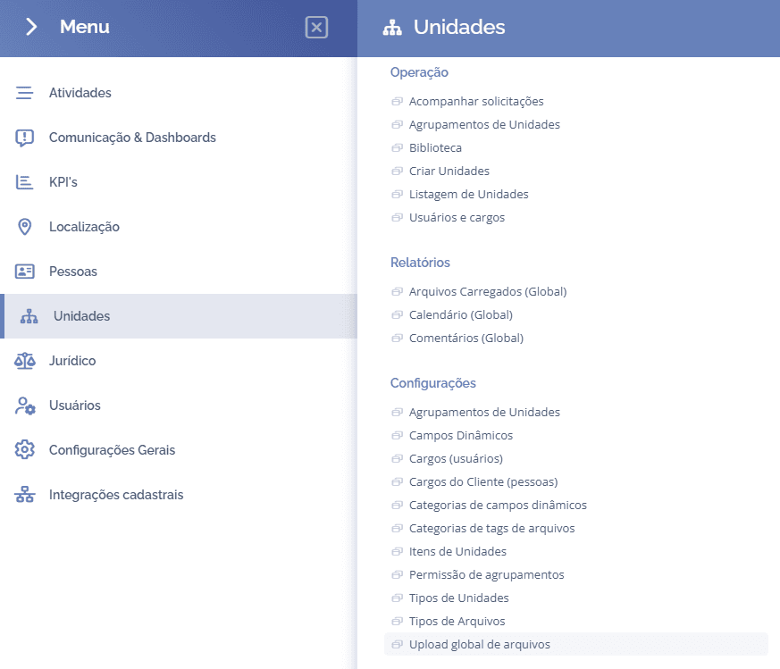This screenshot has height=669, width=780.
Task: Open Usuários e cargos link
Action: [x=457, y=217]
